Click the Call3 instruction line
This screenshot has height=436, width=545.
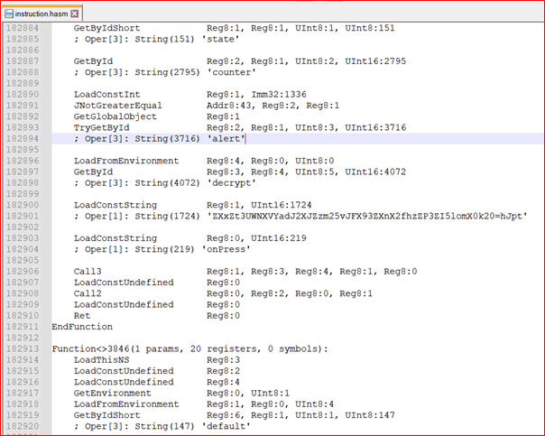point(245,272)
